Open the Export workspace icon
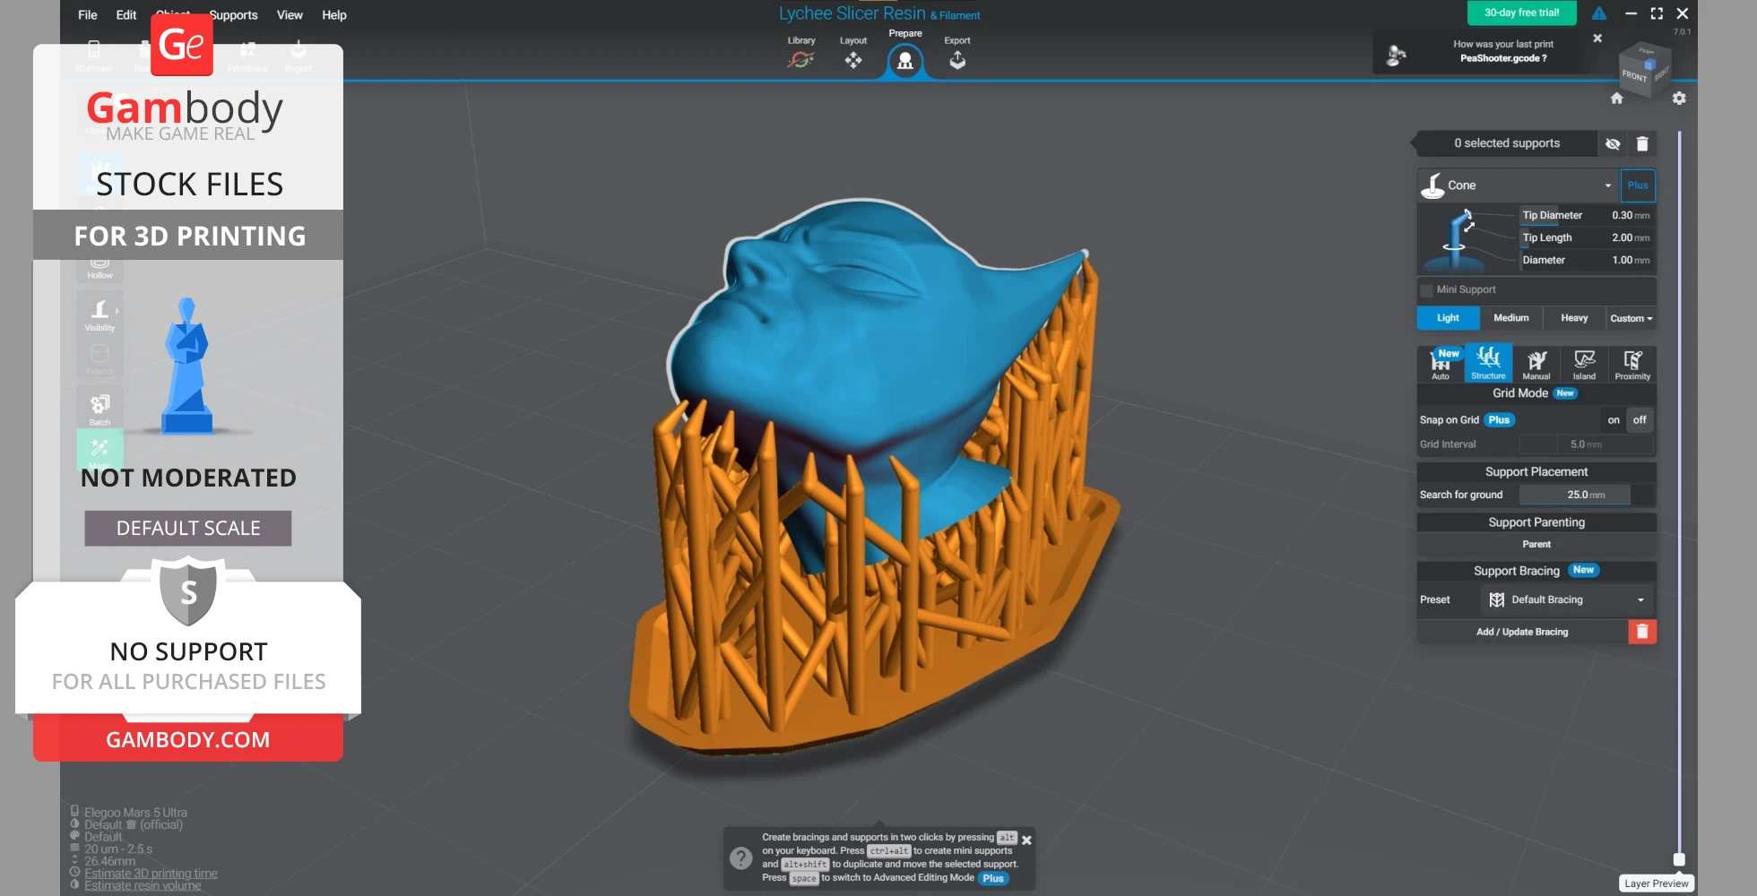This screenshot has width=1757, height=896. 956,59
